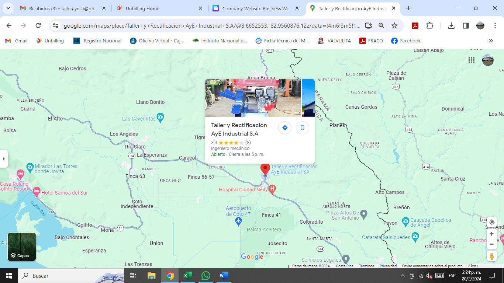This screenshot has width=504, height=283.
Task: Open Chrome three-dot menu
Action: click(495, 25)
